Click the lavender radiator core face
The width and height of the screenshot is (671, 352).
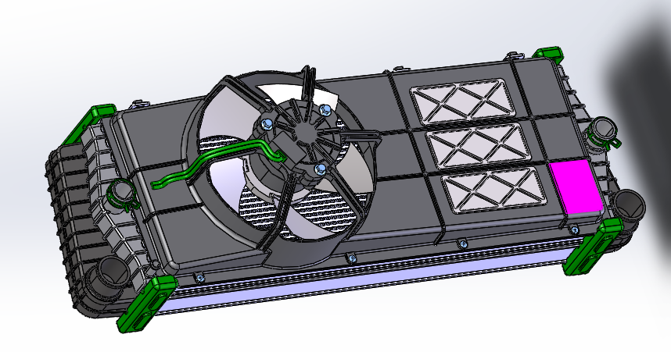click(364, 280)
